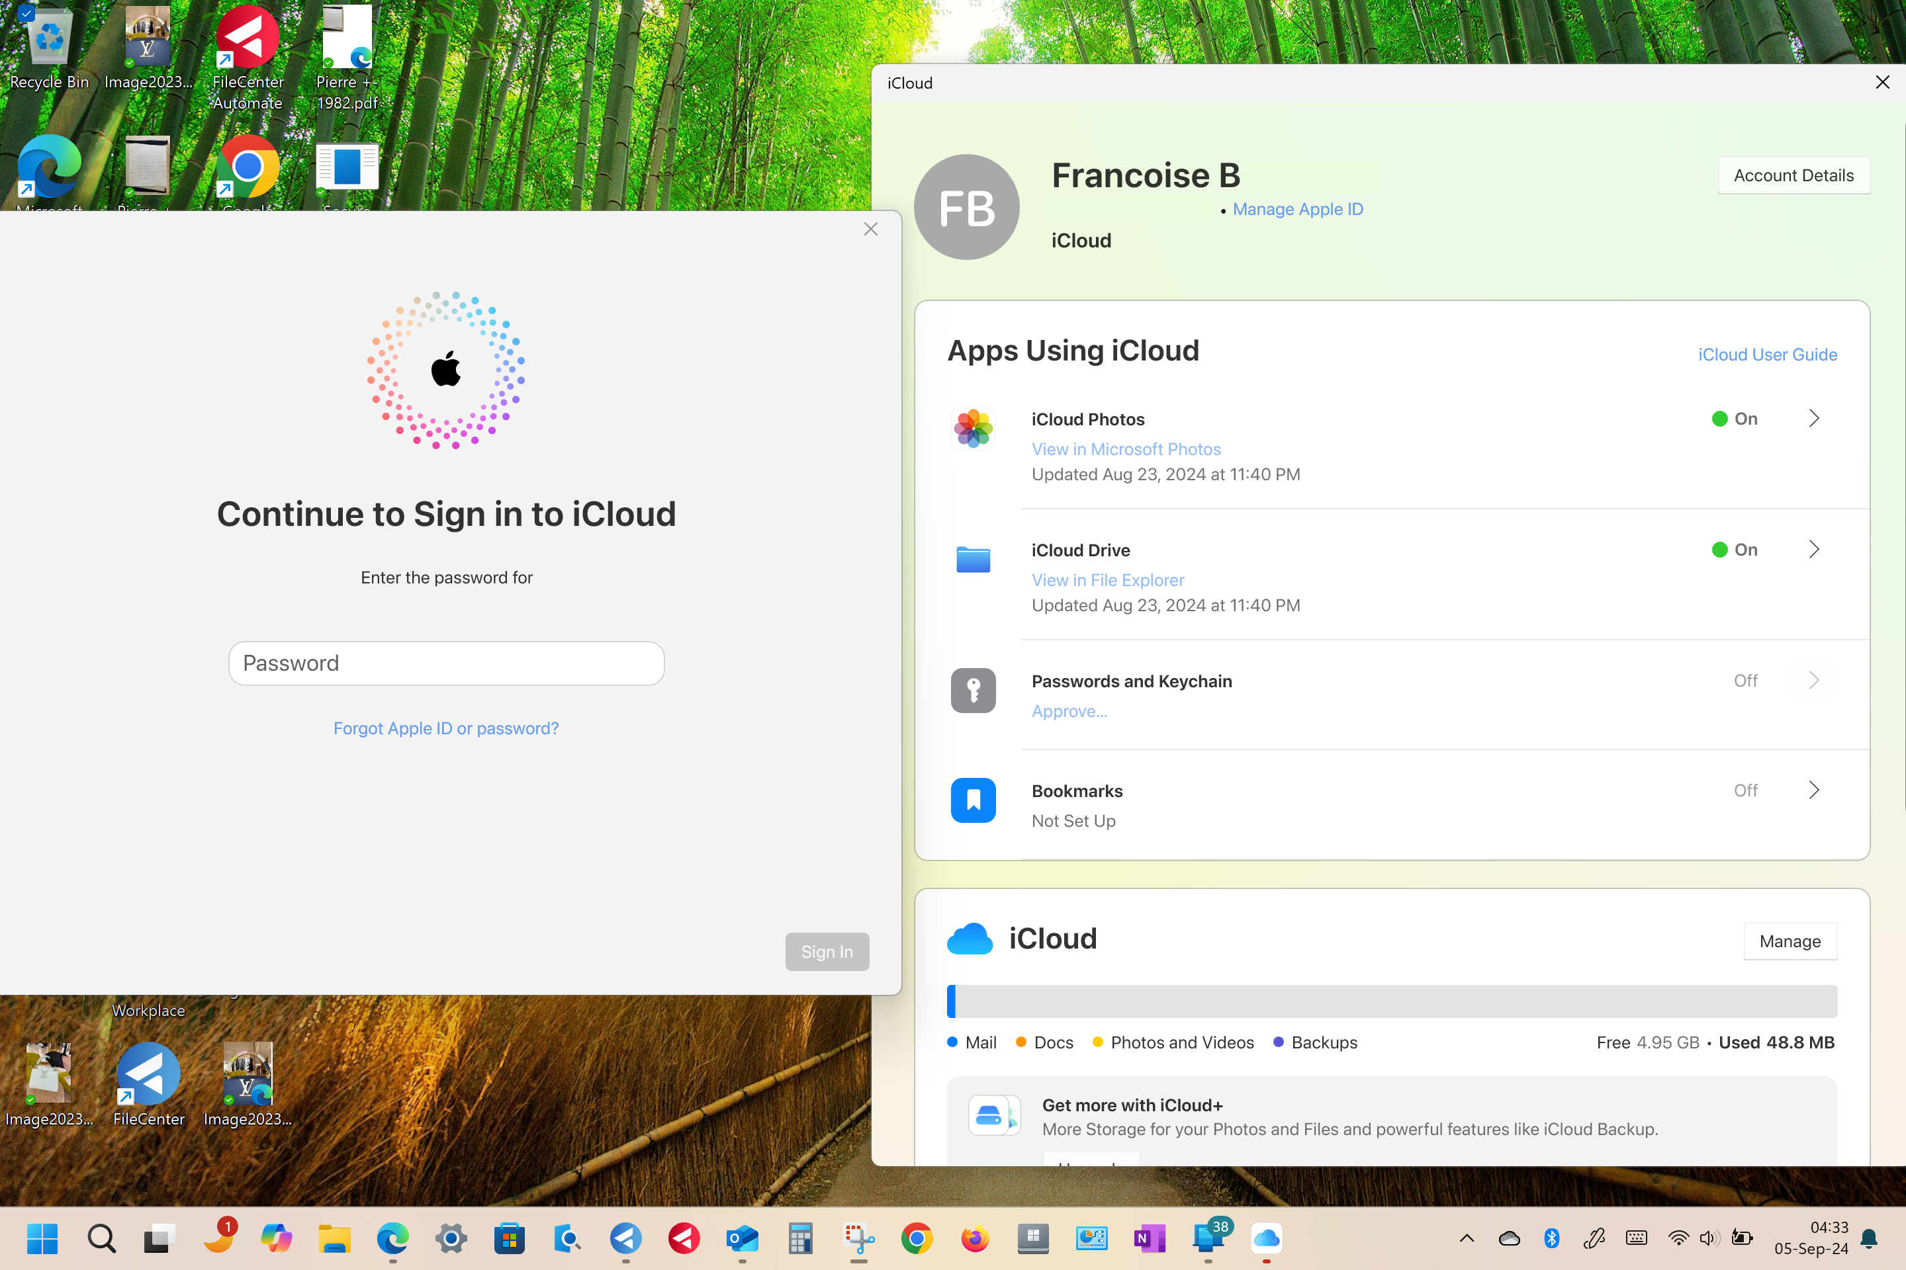The height and width of the screenshot is (1270, 1906).
Task: Click the FB profile avatar
Action: point(966,207)
